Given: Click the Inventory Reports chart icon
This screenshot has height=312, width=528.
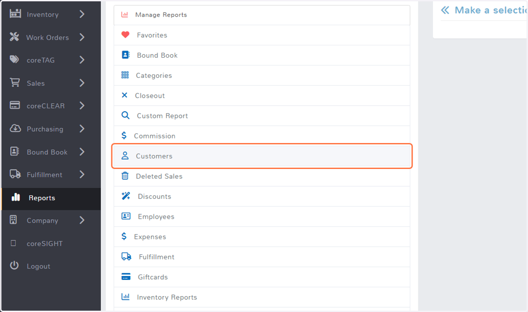Looking at the screenshot, I should pos(125,297).
